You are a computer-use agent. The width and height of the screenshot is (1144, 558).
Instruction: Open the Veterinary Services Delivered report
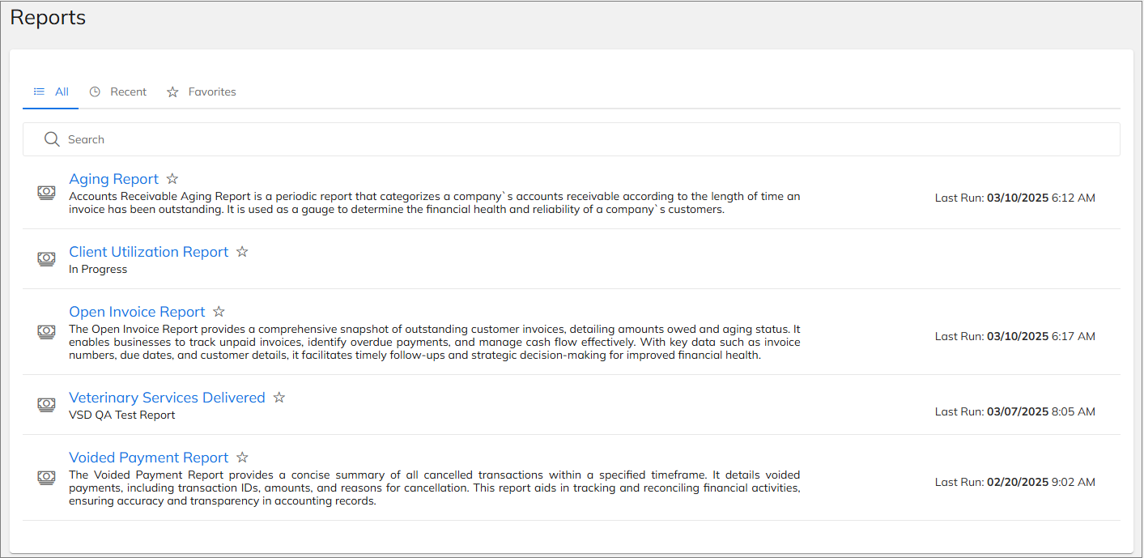(168, 398)
